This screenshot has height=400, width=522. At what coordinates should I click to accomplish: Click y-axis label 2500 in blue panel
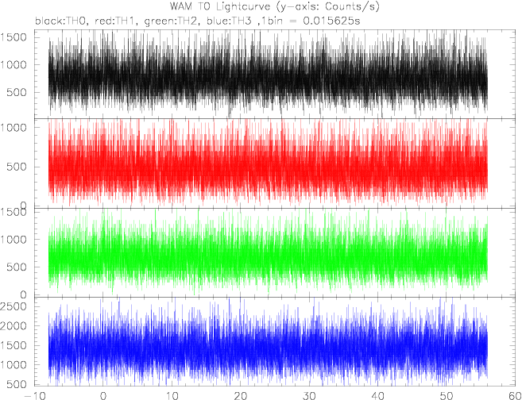click(x=14, y=306)
